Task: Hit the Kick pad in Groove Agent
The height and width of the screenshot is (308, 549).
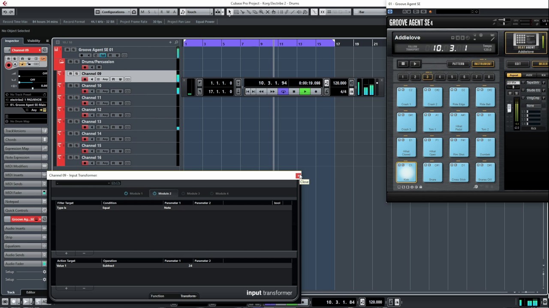Action: (406, 172)
